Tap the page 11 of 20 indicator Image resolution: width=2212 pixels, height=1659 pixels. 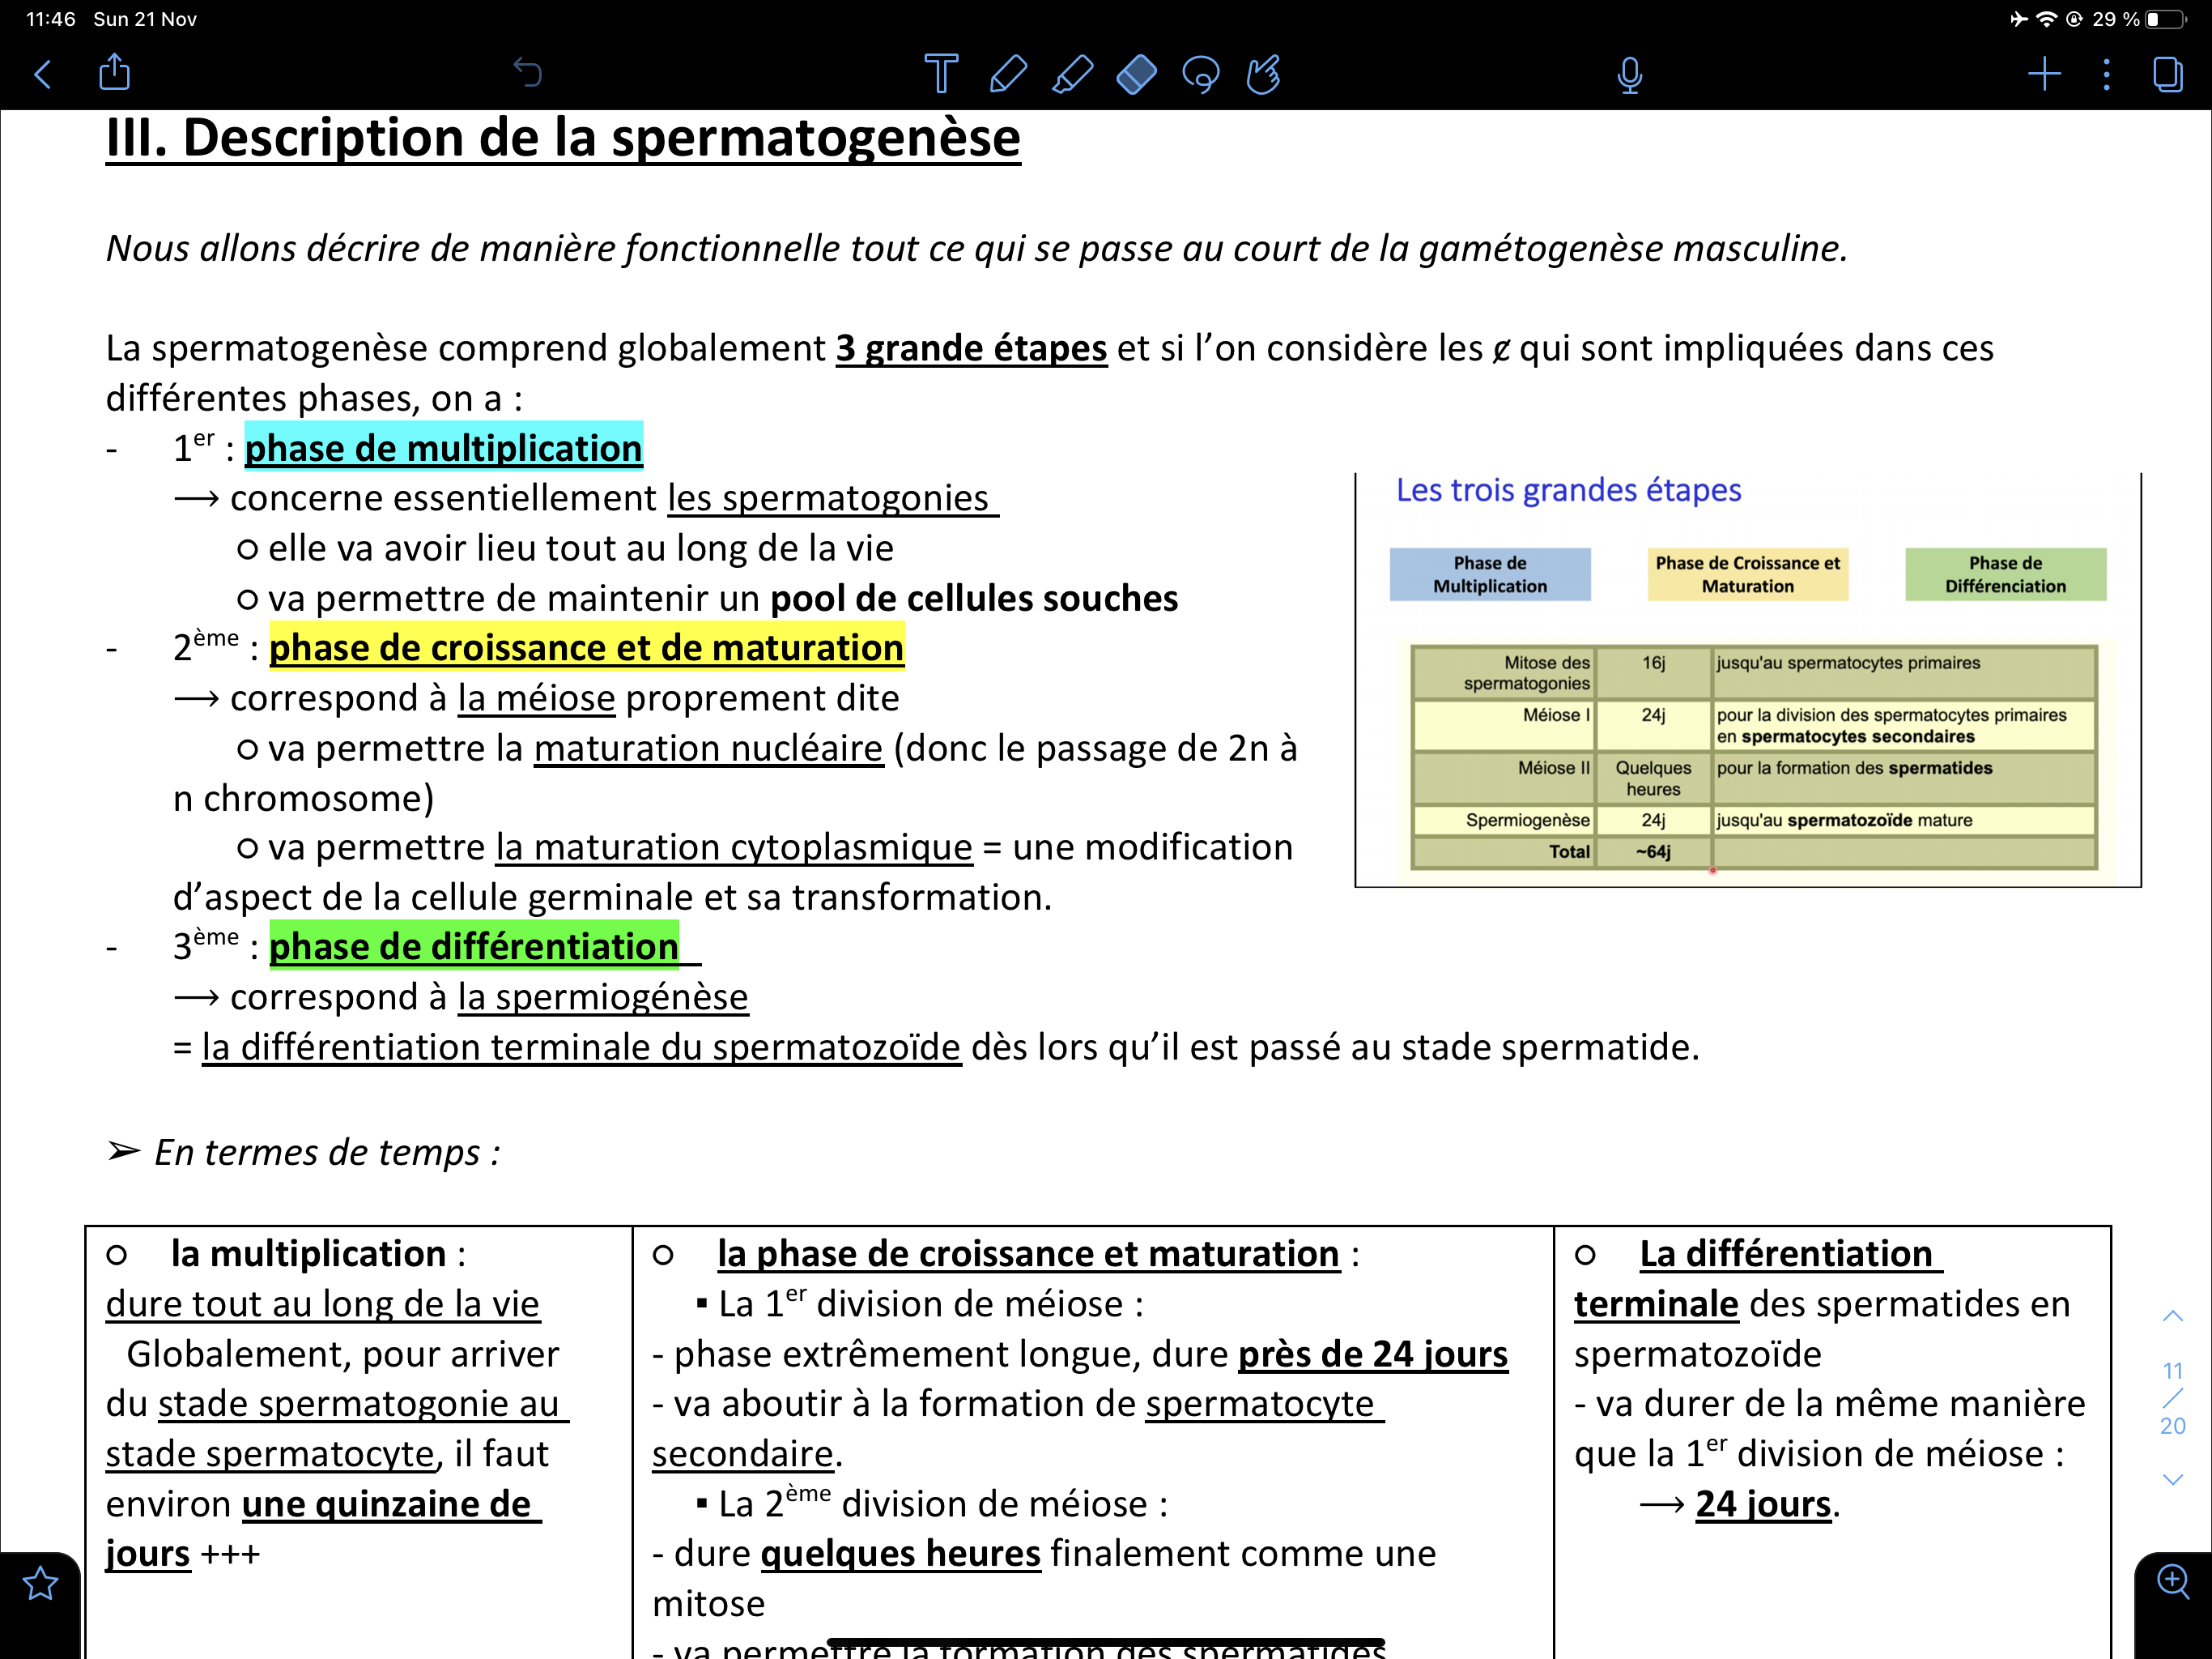tap(2172, 1398)
